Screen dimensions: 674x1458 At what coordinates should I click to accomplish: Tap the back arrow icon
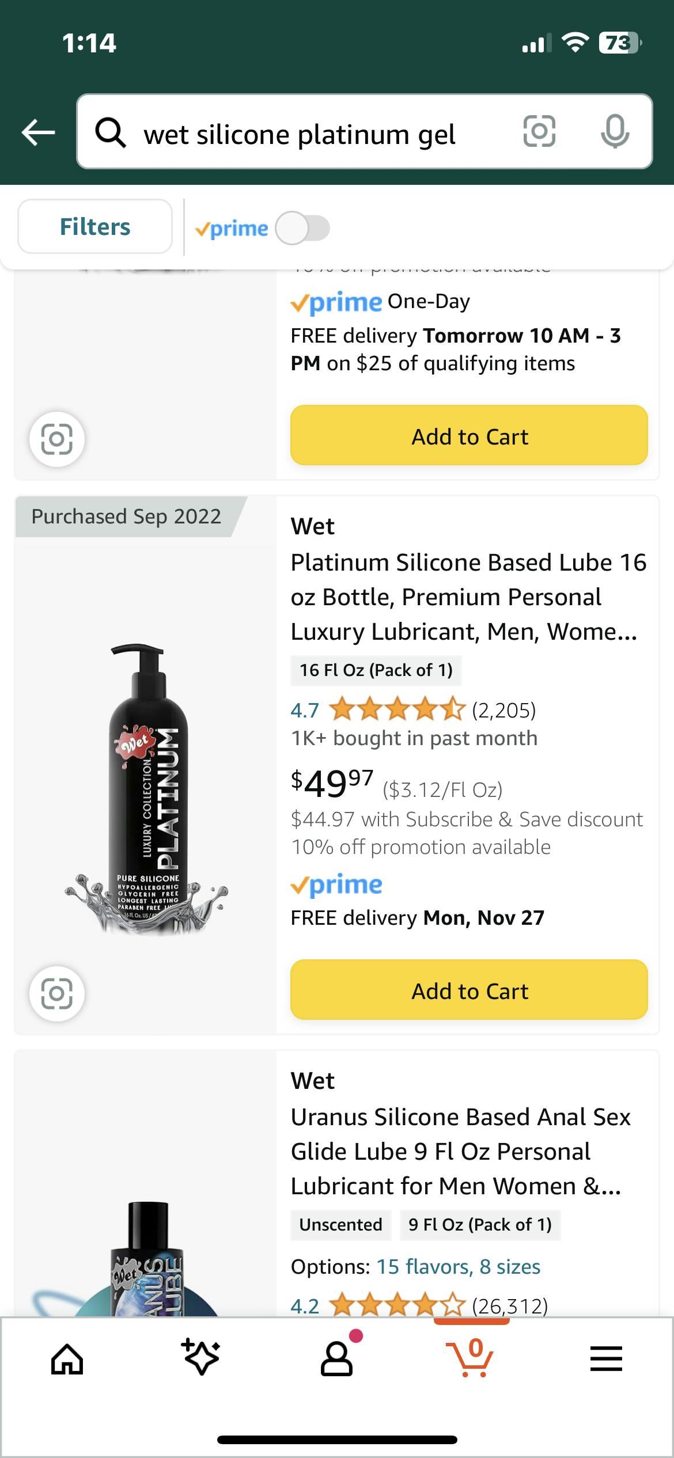click(38, 132)
